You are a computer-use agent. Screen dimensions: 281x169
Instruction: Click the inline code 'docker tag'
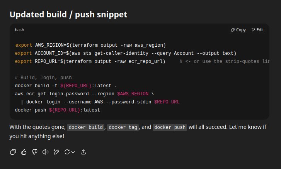tap(123, 127)
